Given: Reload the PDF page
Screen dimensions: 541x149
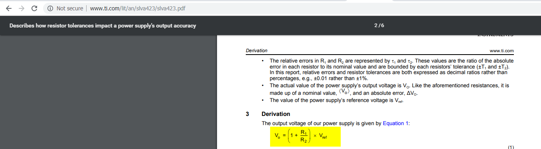Looking at the screenshot, I should coord(34,8).
